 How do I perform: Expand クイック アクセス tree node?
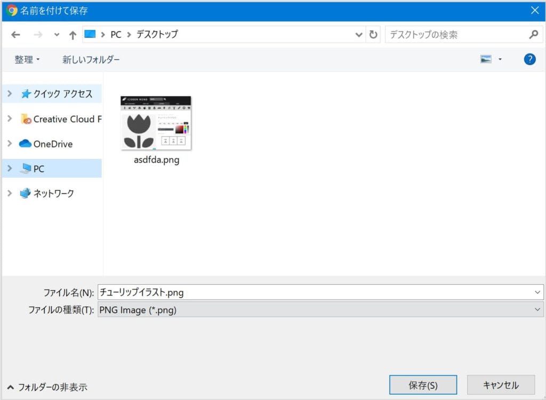pos(10,93)
